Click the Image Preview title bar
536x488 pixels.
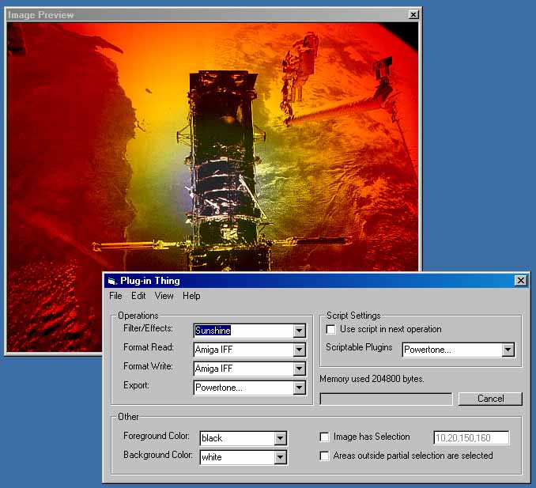click(x=213, y=15)
